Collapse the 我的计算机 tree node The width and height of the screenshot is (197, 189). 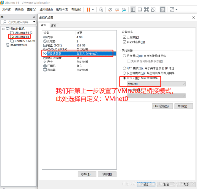(3, 29)
